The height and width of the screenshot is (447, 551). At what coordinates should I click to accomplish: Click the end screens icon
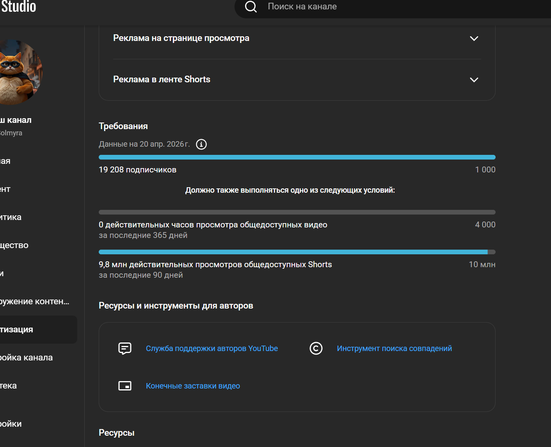(x=125, y=386)
